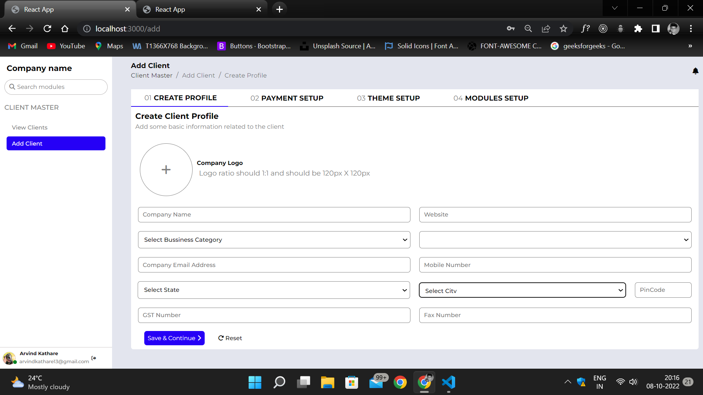
Task: Open Select Bussiness Category dropdown
Action: (x=274, y=240)
